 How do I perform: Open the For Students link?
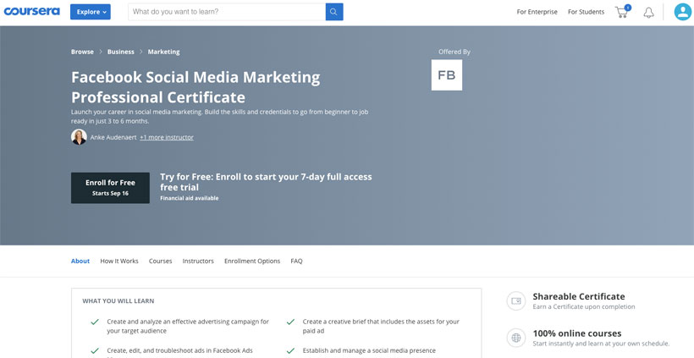tap(586, 12)
